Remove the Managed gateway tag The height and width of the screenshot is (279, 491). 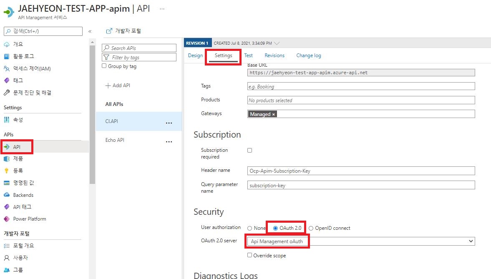click(273, 114)
